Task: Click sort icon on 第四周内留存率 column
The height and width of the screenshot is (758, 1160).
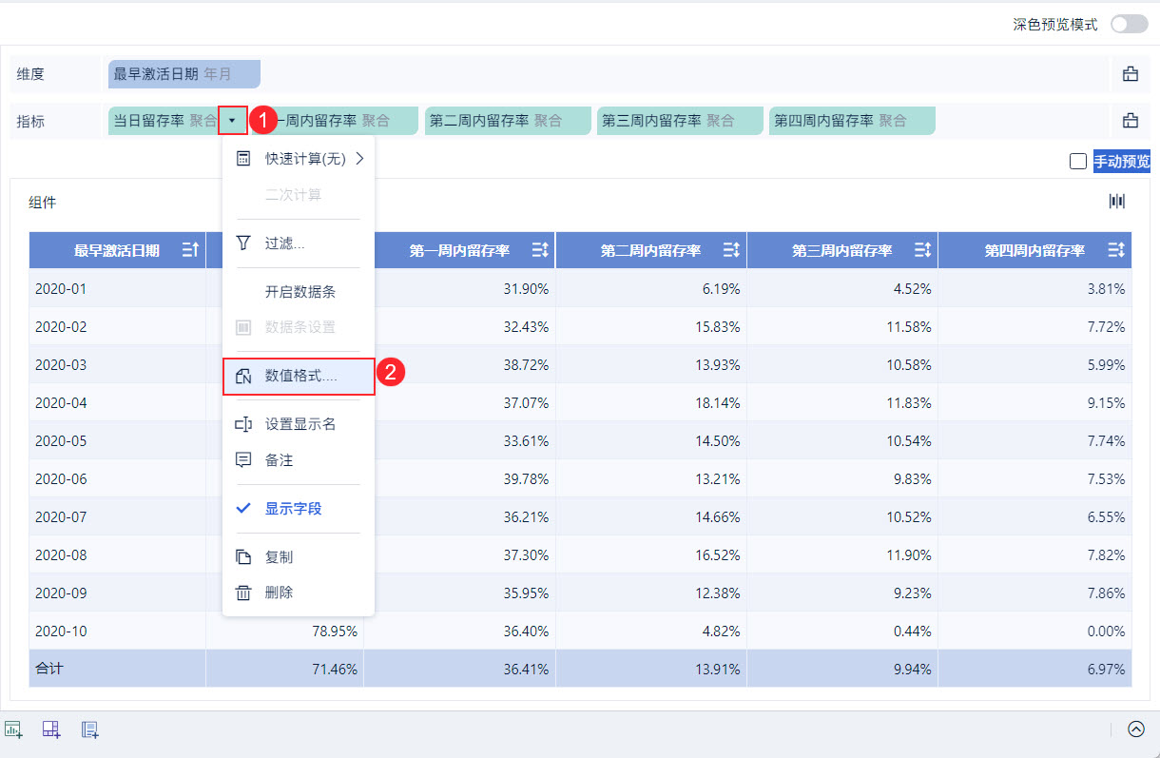Action: 1116,250
